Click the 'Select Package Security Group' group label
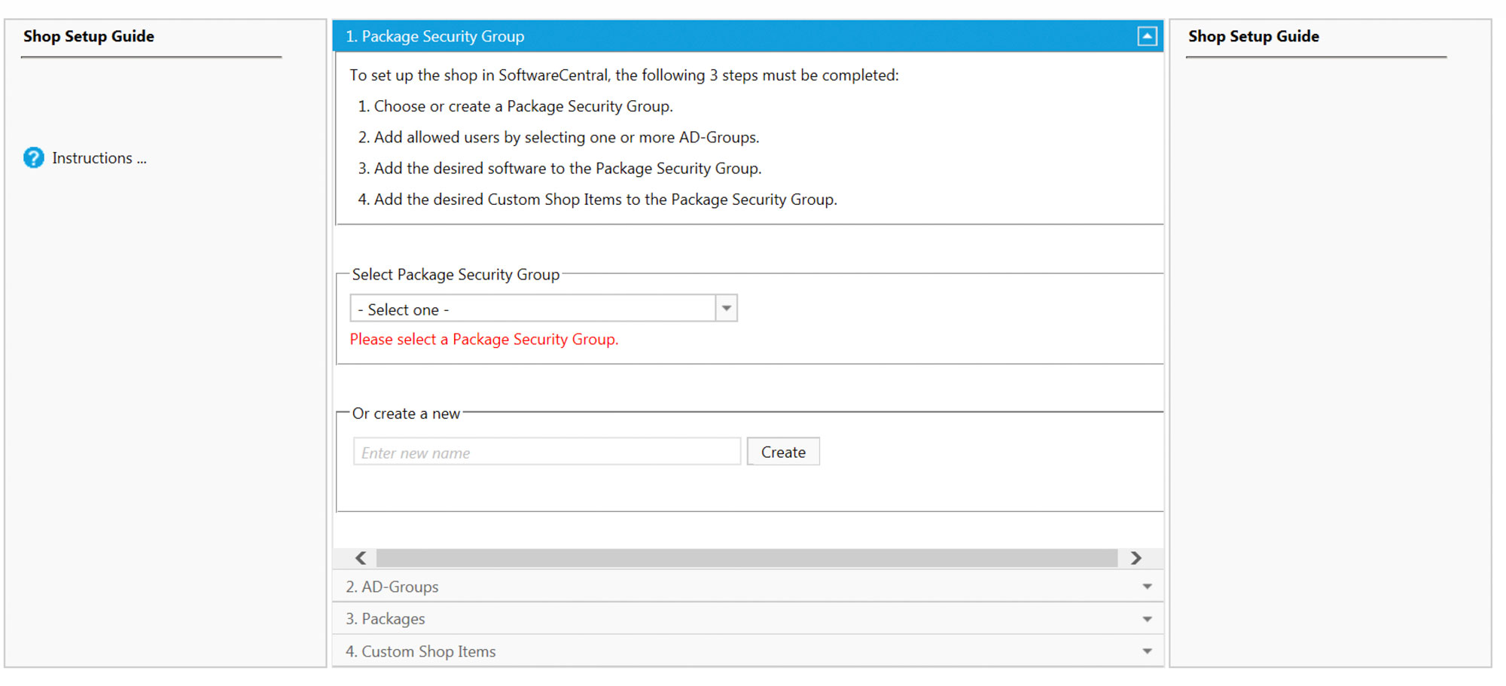The width and height of the screenshot is (1506, 686). (456, 275)
